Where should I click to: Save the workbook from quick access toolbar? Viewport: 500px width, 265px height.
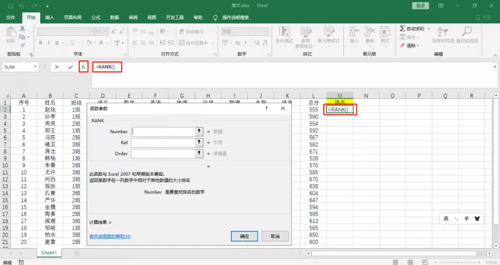point(10,6)
